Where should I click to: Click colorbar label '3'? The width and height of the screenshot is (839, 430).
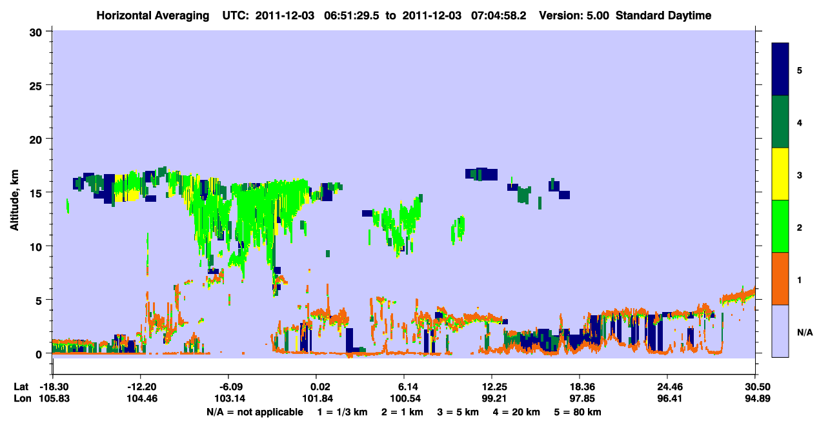tap(800, 174)
